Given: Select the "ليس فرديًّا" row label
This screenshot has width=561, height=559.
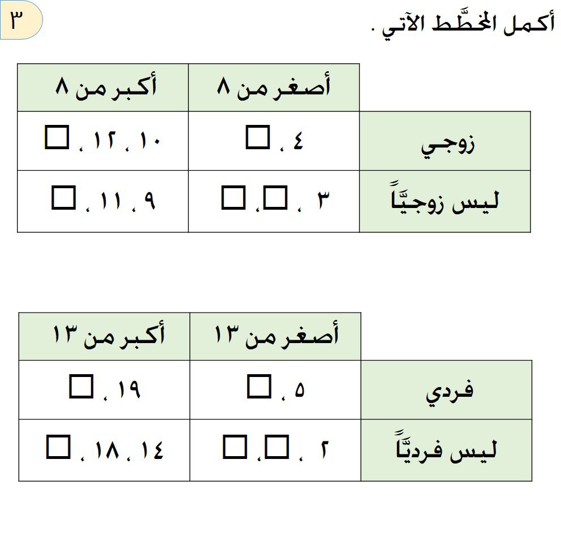Looking at the screenshot, I should pyautogui.click(x=447, y=450).
